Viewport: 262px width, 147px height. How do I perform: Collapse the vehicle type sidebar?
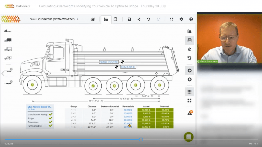tap(2, 74)
